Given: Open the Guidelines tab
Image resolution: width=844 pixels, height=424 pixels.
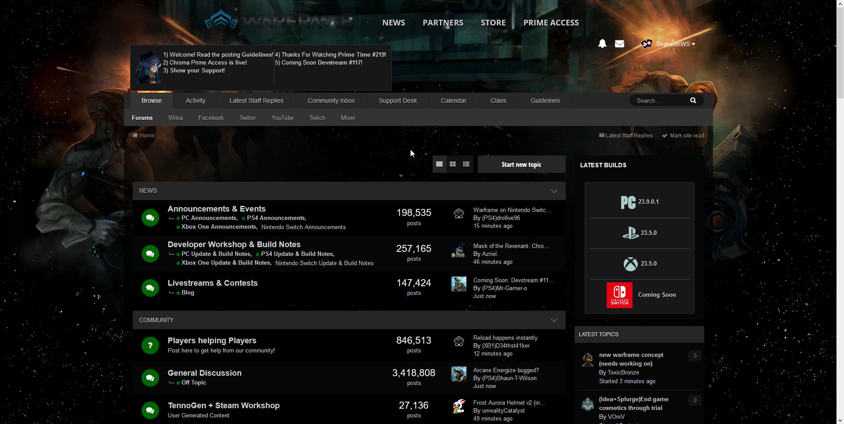Looking at the screenshot, I should click(x=545, y=101).
